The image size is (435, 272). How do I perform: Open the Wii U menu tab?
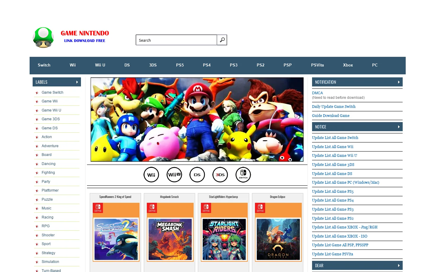coord(100,65)
